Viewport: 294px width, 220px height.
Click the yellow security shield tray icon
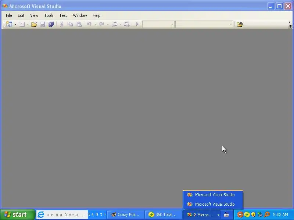pos(253,214)
